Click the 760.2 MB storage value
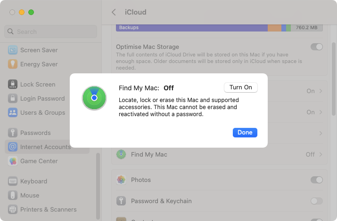The height and width of the screenshot is (221, 337). [306, 27]
